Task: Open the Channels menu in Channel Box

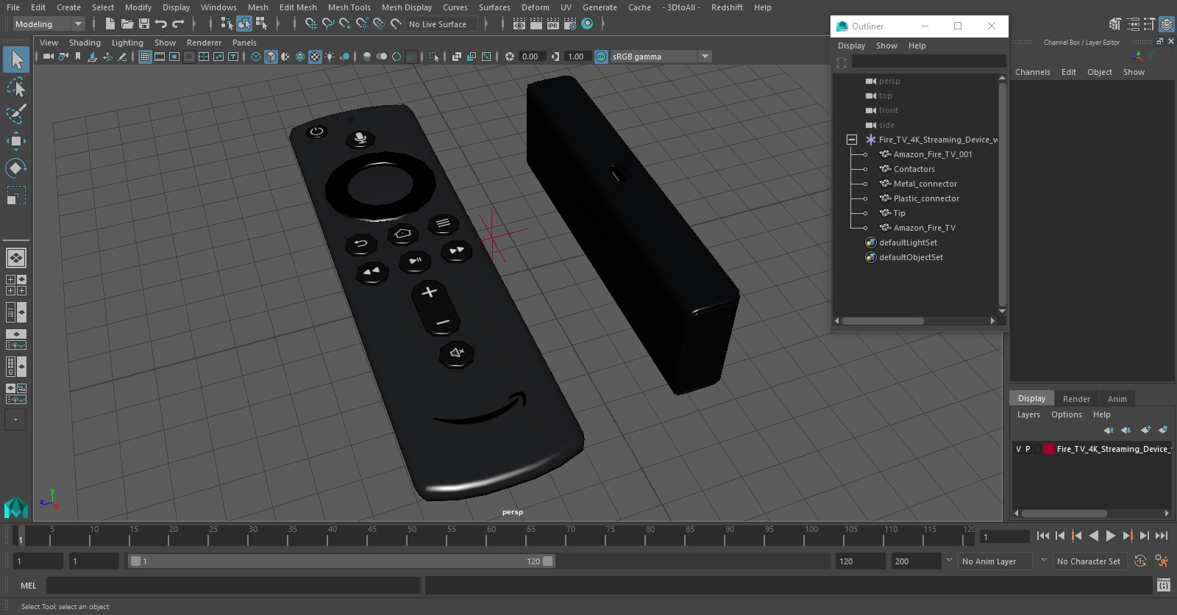Action: (x=1033, y=72)
